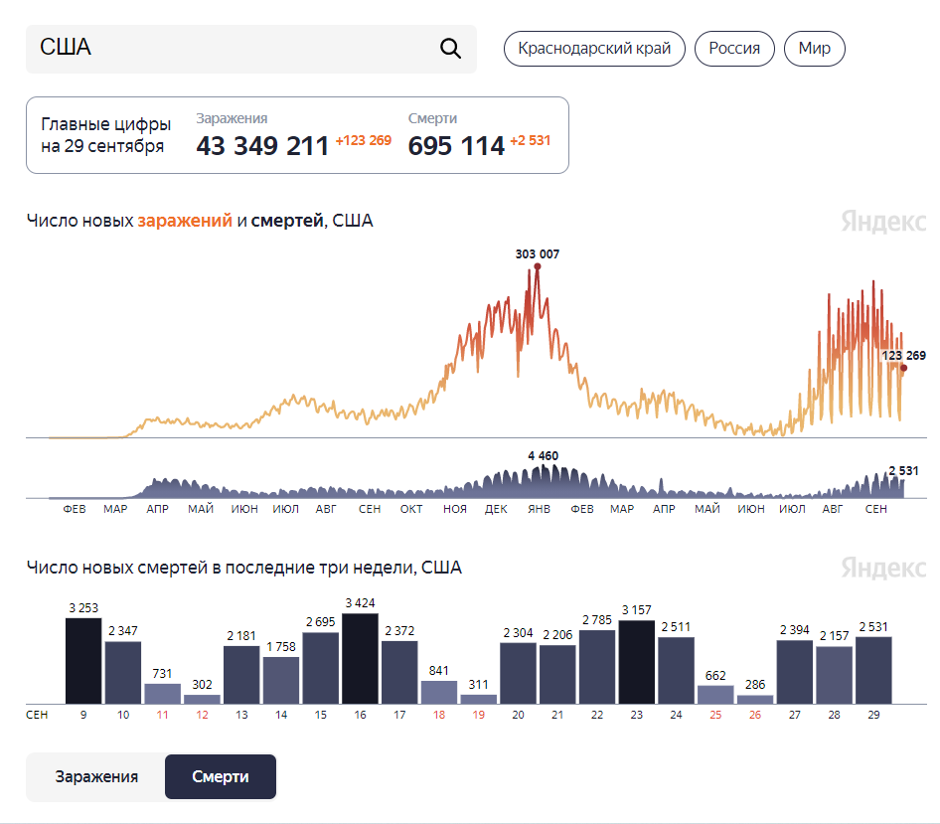Click the bar for September 11 (731)
The image size is (940, 824).
(x=162, y=694)
